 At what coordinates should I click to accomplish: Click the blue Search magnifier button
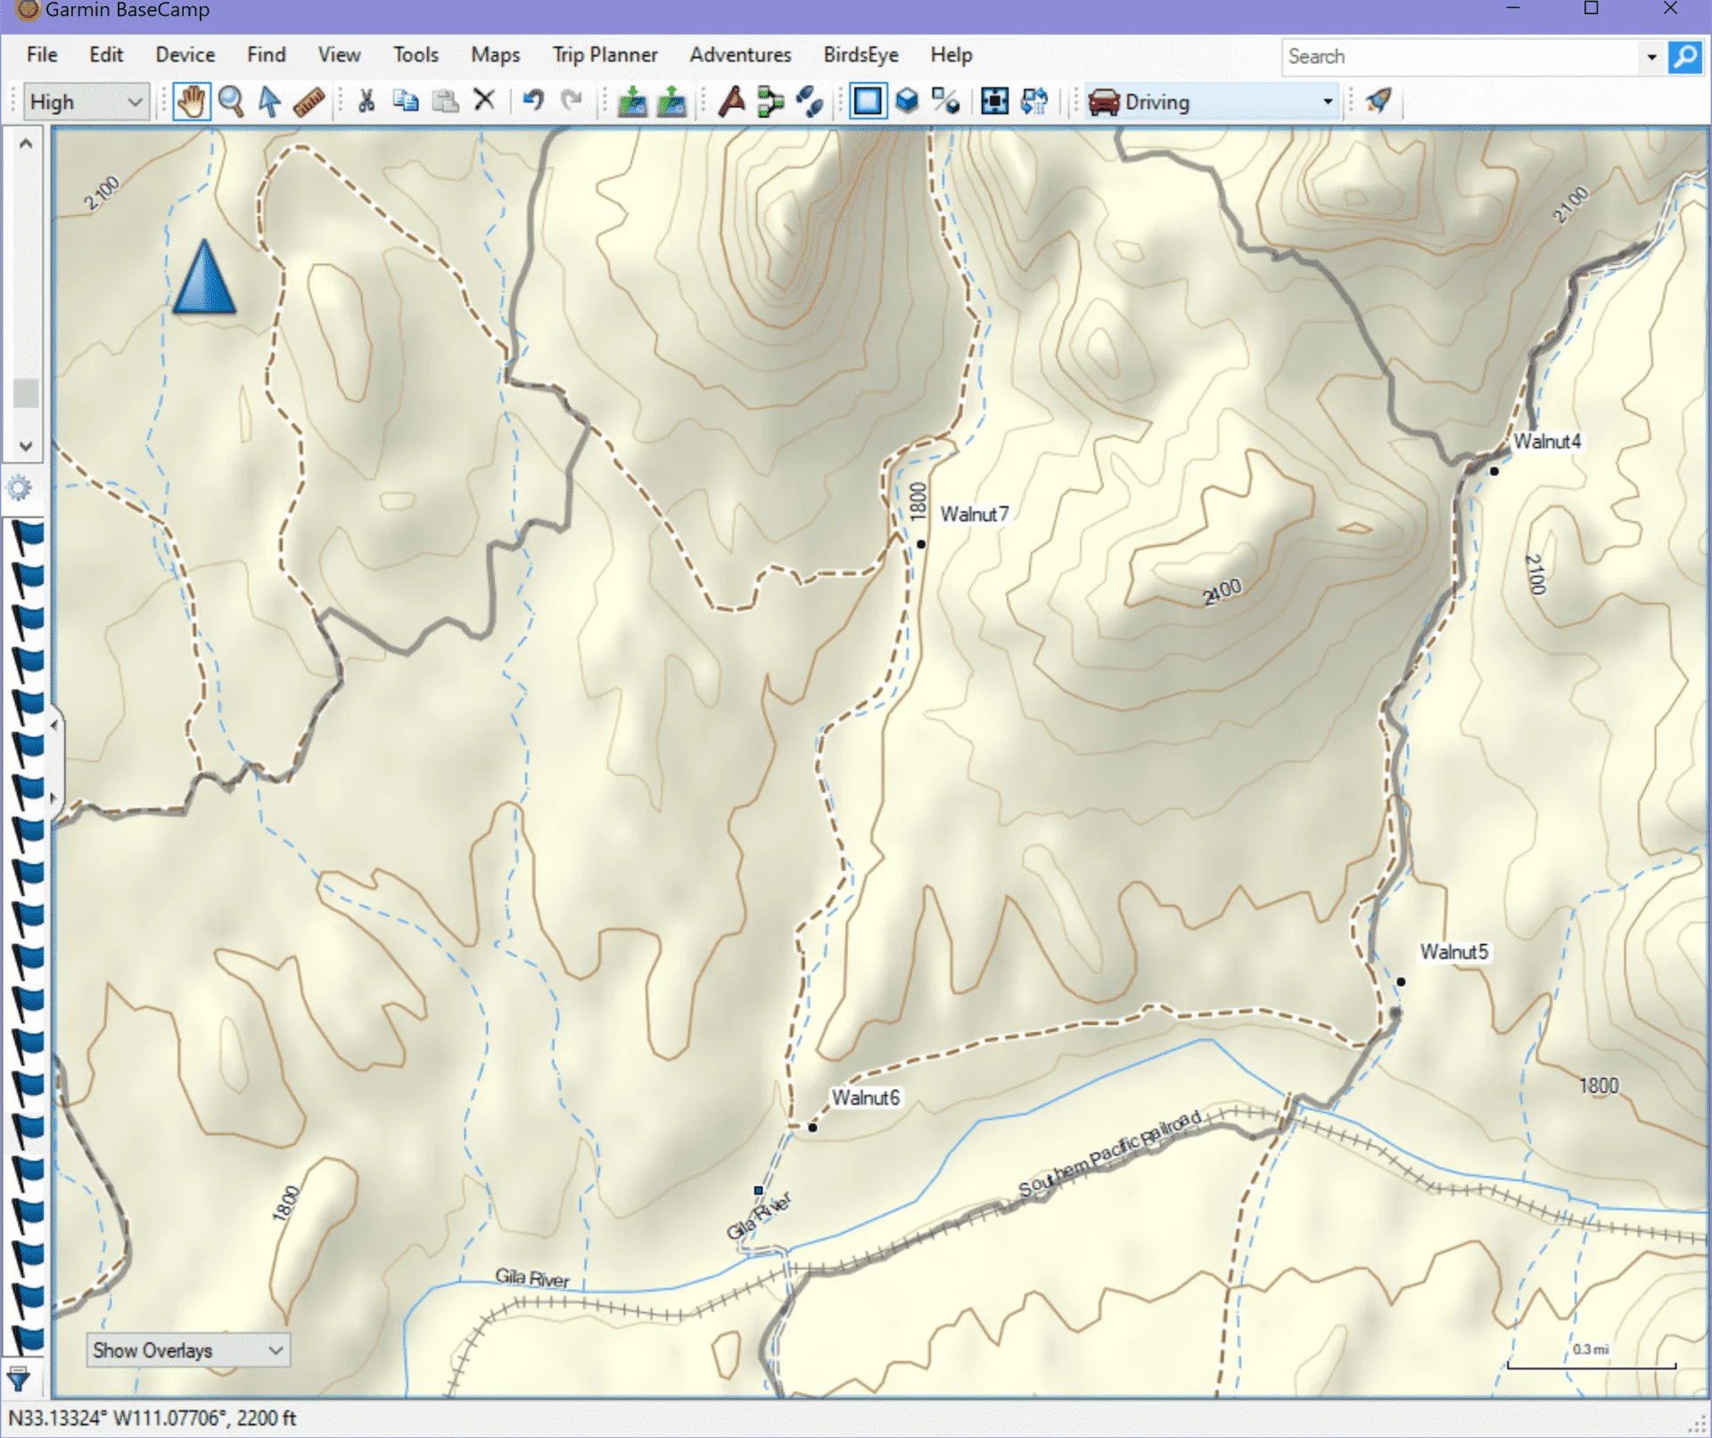click(1684, 57)
